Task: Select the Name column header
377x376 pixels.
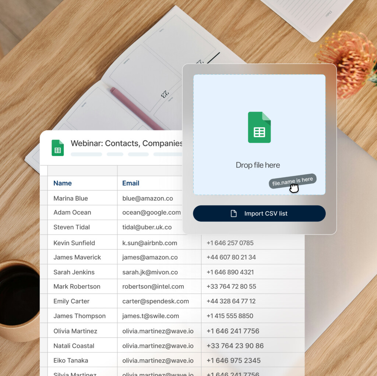Action: [63, 183]
